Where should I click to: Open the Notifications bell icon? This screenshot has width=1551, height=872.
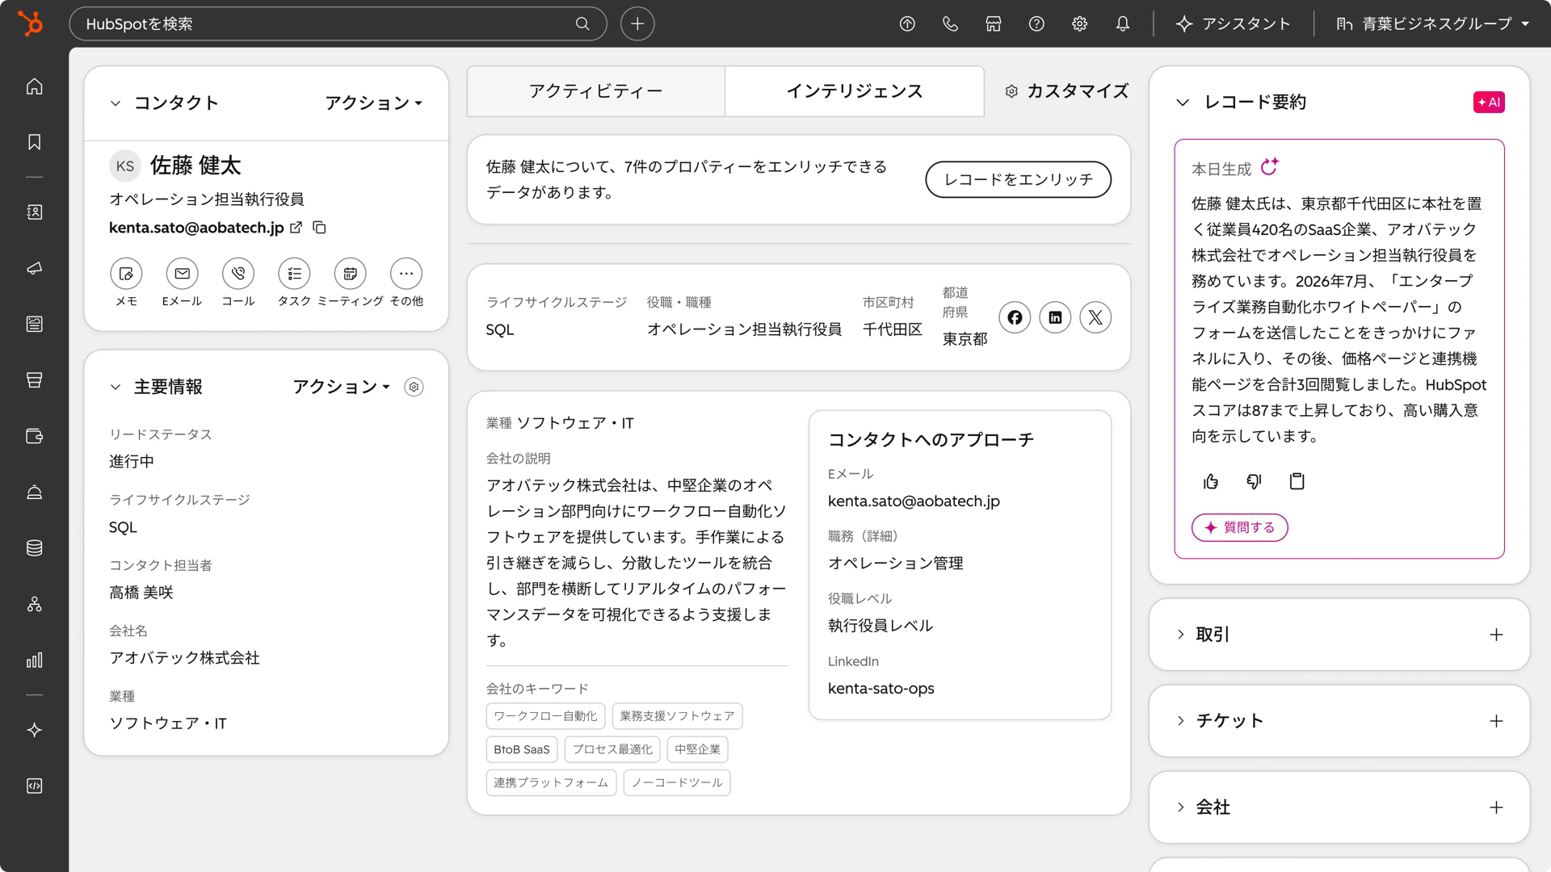tap(1123, 23)
